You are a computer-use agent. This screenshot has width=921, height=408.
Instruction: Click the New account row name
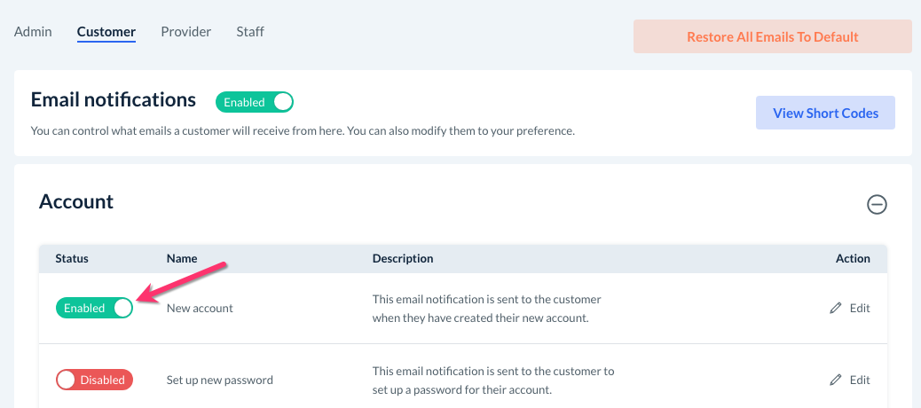(200, 308)
